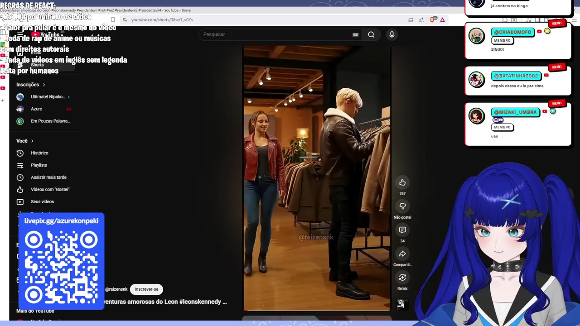The width and height of the screenshot is (580, 326).
Task: Click the liked videos thumbs-up sidebar icon
Action: click(x=20, y=190)
